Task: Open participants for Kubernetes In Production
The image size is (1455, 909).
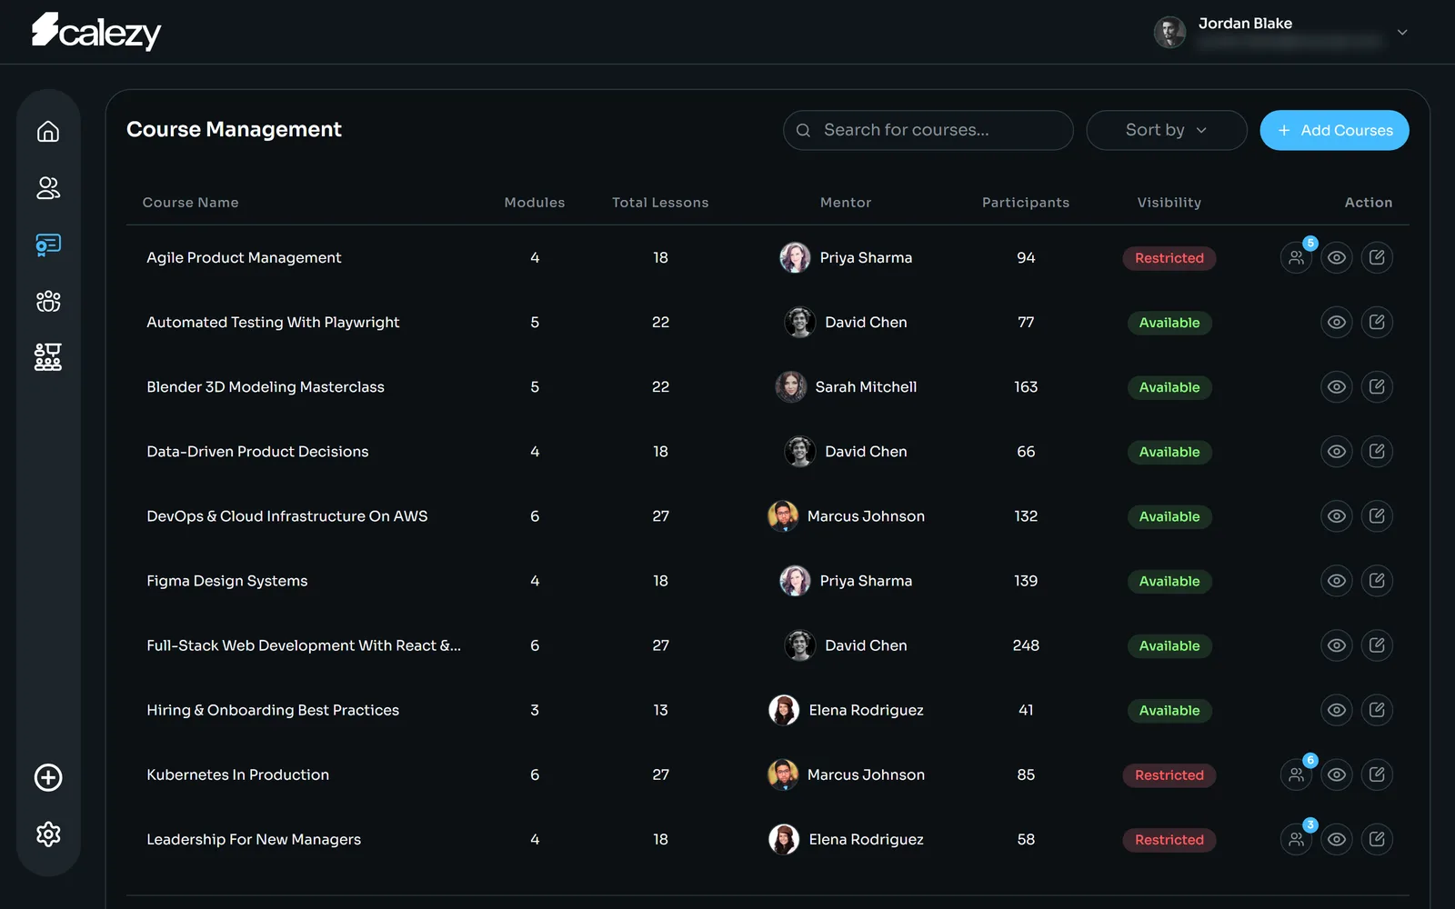Action: 1297,775
